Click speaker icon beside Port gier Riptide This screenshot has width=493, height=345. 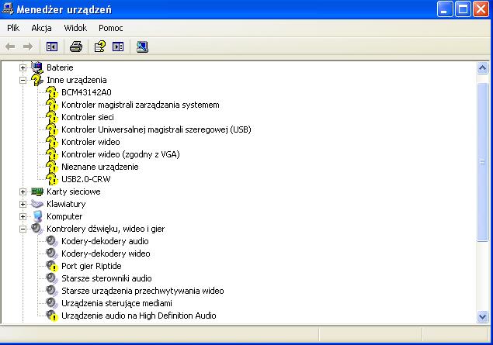coord(52,266)
